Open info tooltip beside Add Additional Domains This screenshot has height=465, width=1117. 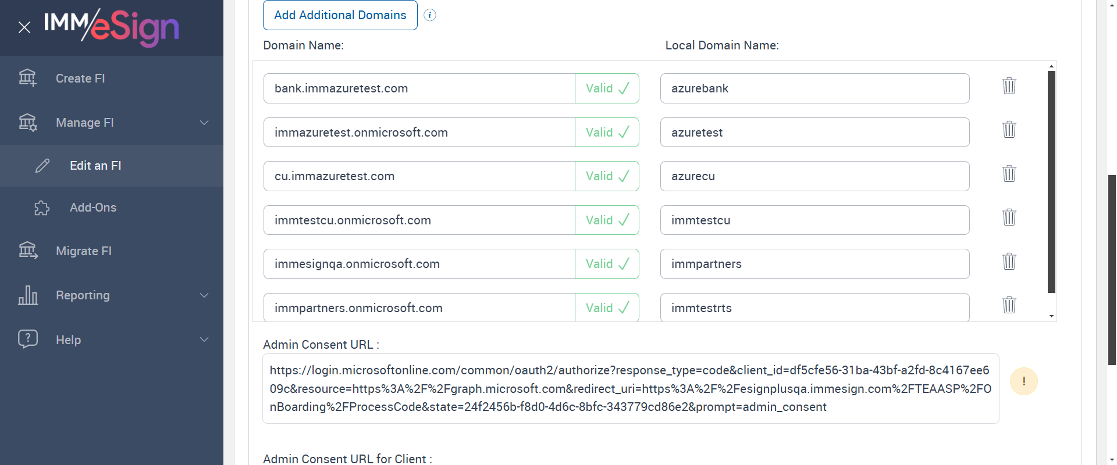430,15
